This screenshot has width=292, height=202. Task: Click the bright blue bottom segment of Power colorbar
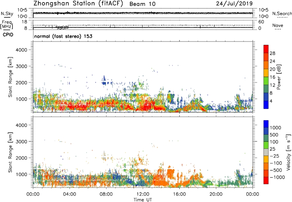pos(266,105)
